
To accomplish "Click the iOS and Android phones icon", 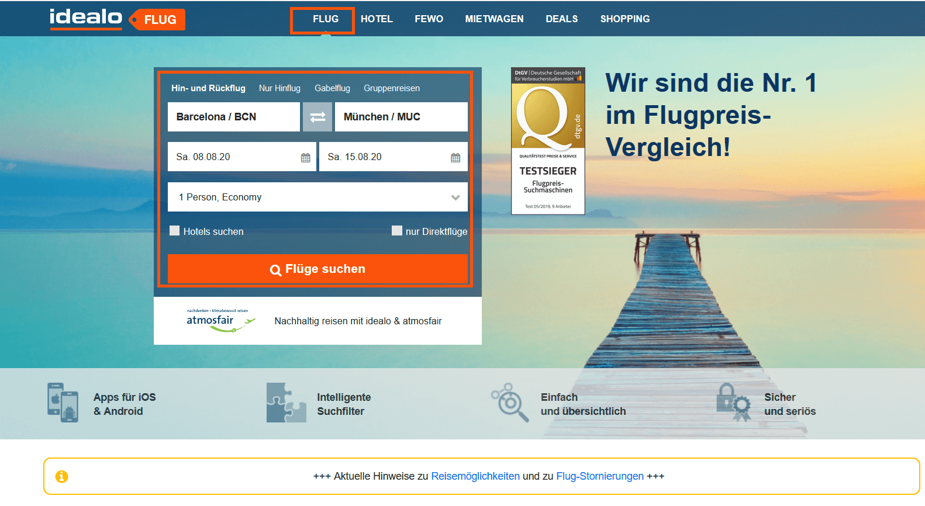I will [x=63, y=403].
